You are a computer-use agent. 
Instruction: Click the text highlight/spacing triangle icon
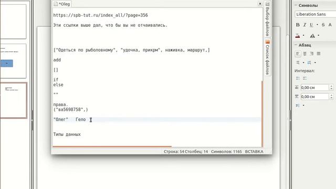(x=312, y=36)
